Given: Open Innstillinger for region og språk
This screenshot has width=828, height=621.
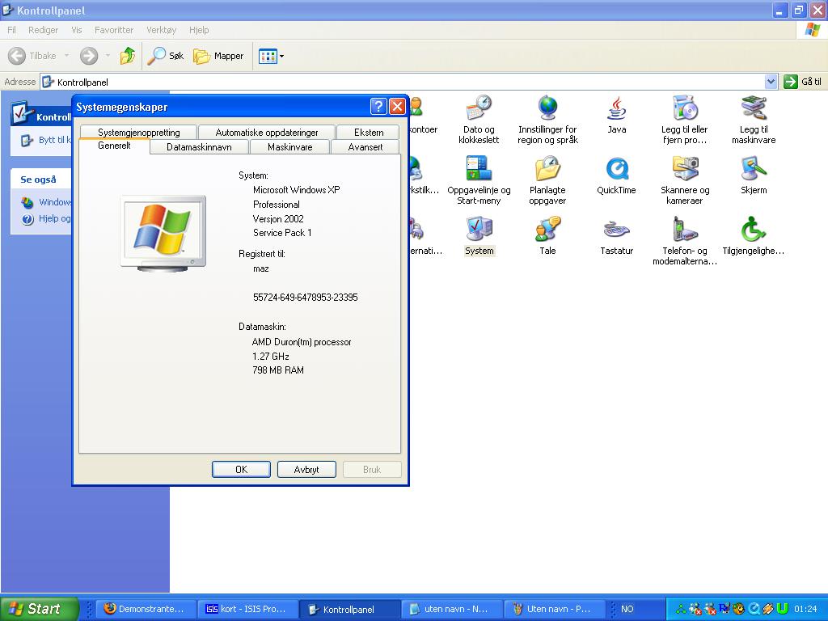Looking at the screenshot, I should pos(547,120).
